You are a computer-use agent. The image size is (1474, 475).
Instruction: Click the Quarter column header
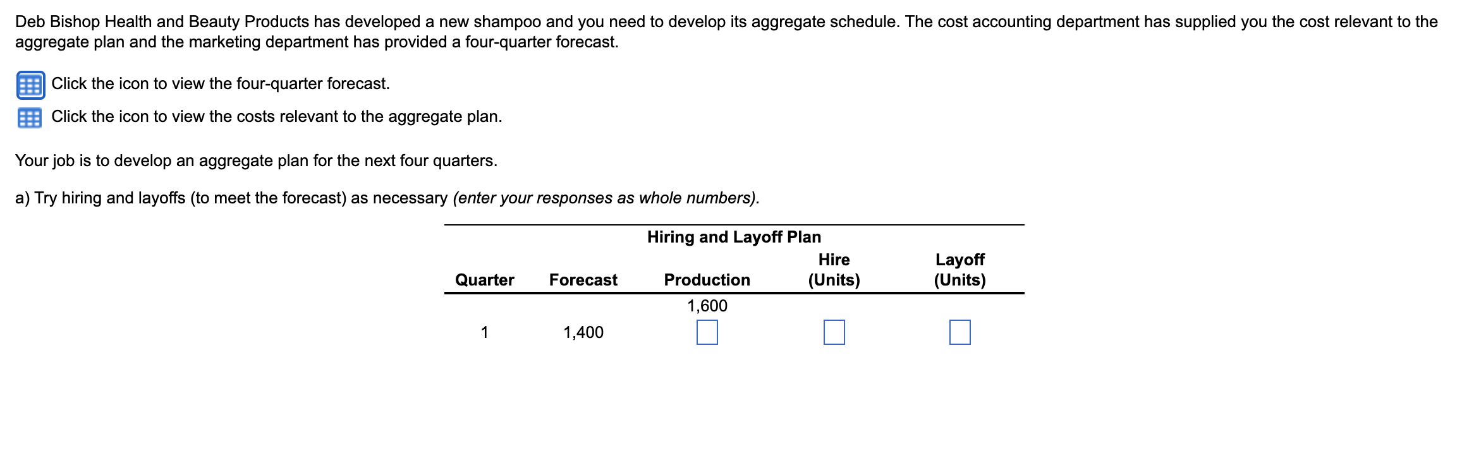click(485, 280)
